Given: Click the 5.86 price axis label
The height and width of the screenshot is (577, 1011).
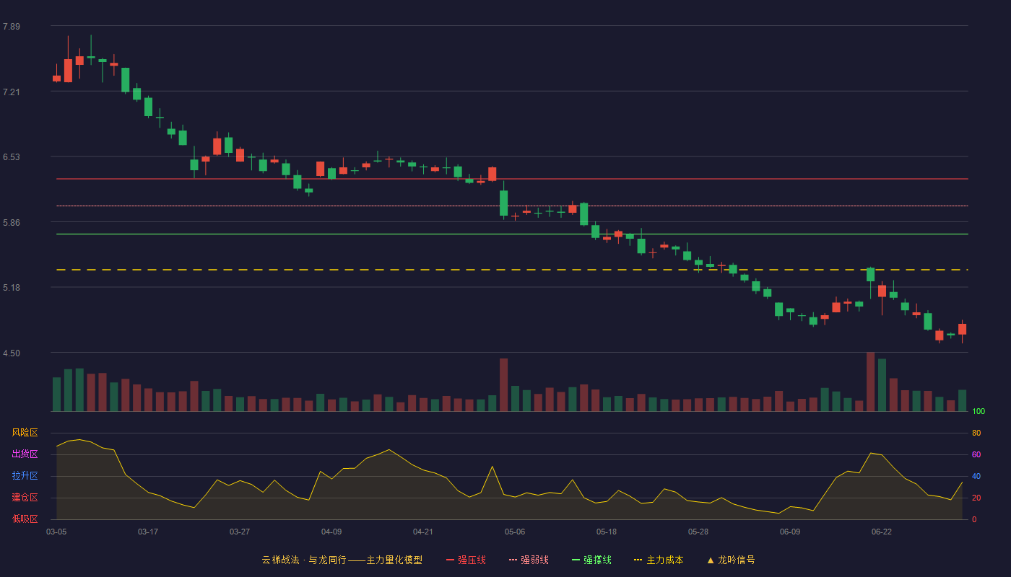Looking at the screenshot, I should 12,223.
